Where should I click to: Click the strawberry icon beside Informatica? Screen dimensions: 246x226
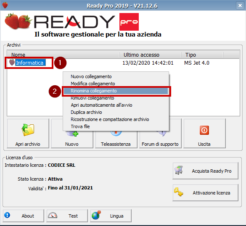12,62
